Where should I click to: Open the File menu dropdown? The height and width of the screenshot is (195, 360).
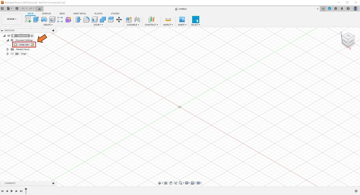pos(10,8)
